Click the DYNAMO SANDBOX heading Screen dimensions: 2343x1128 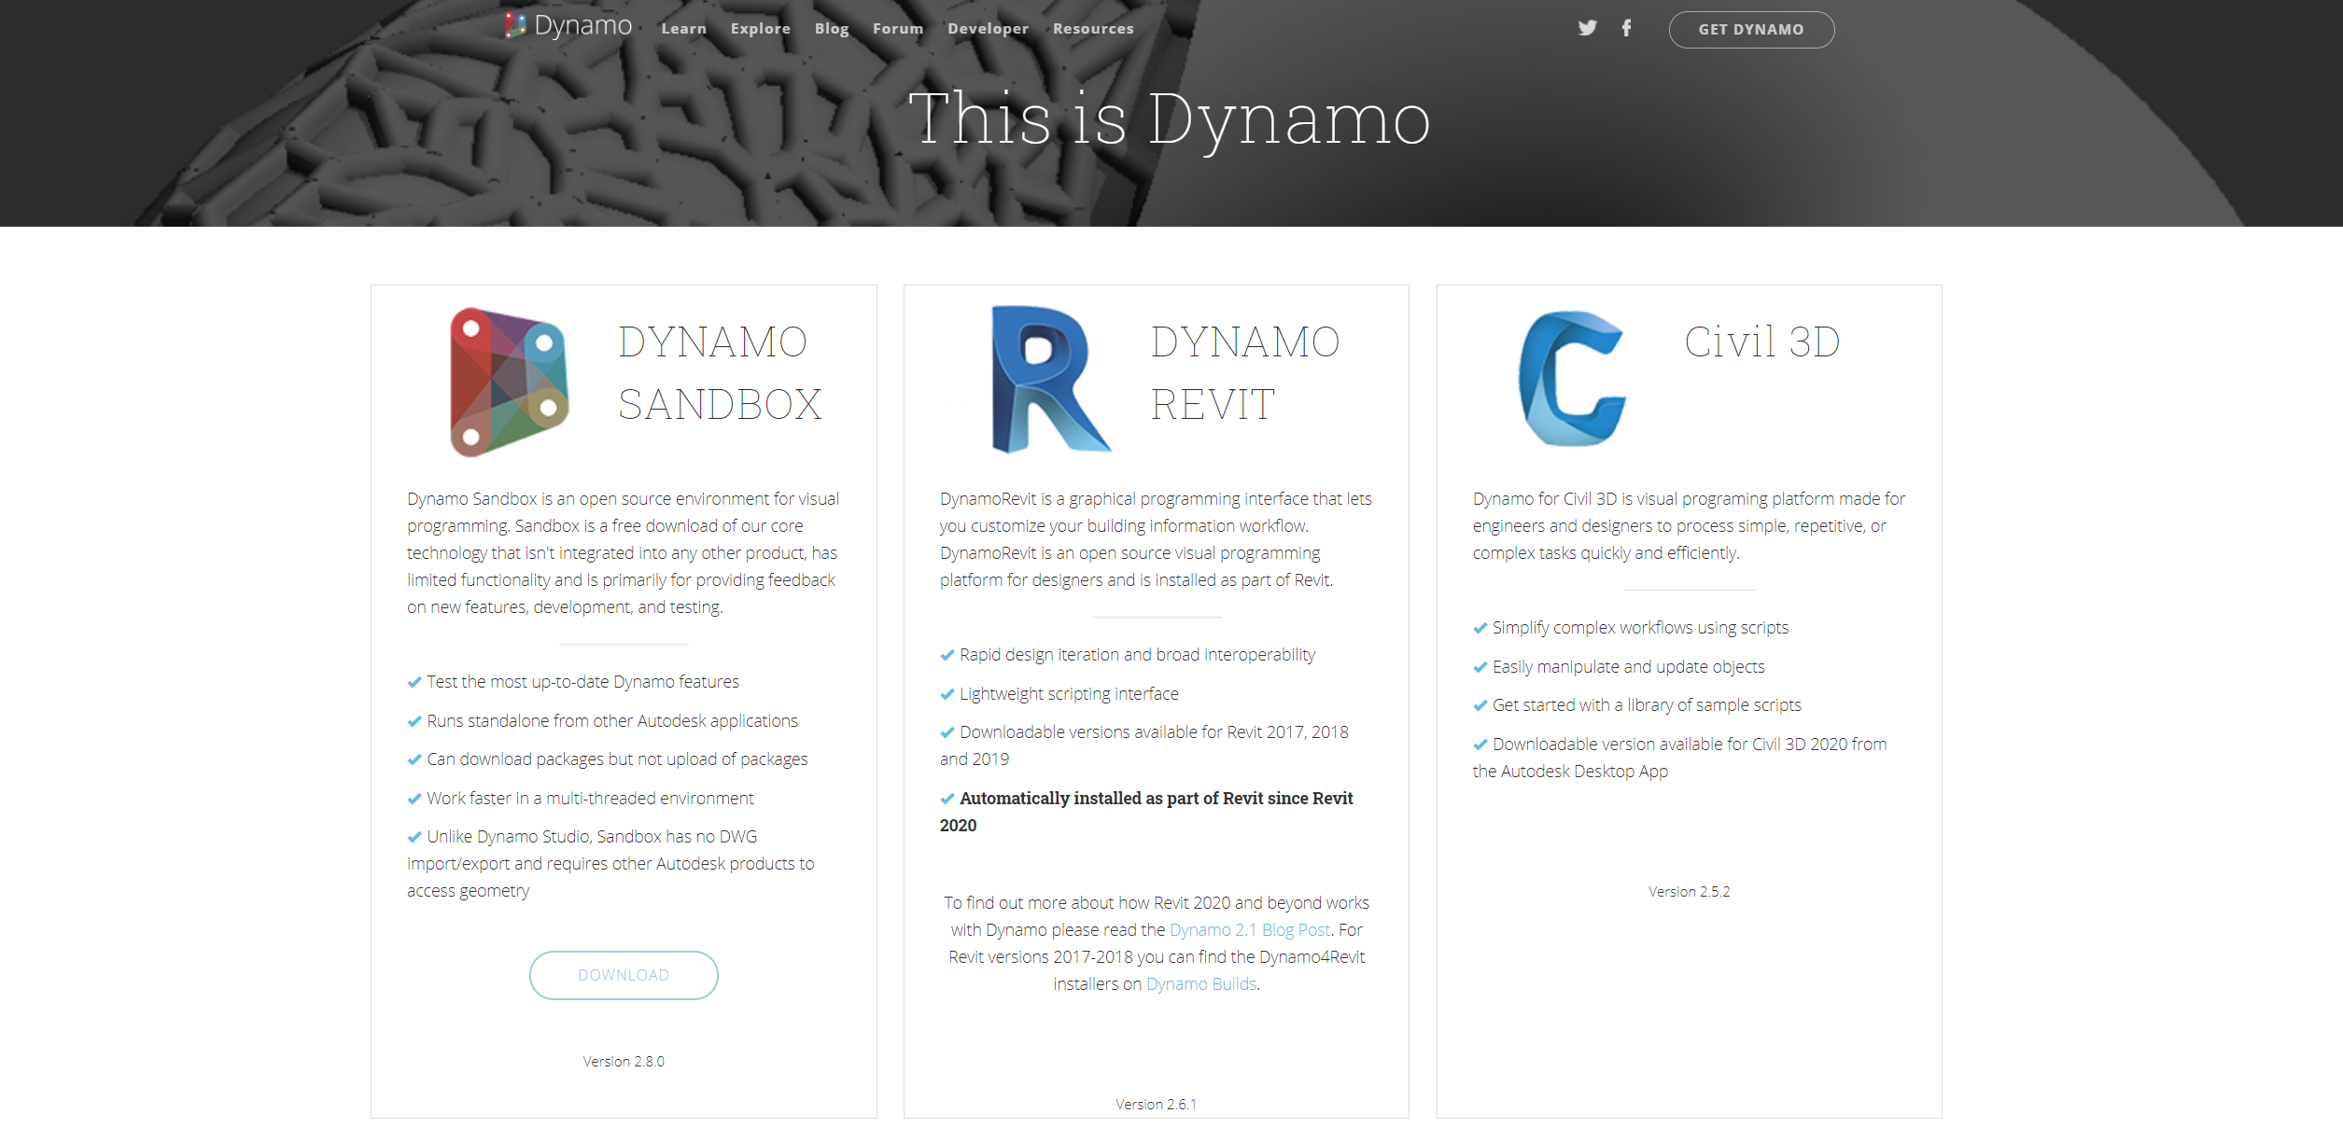719,373
